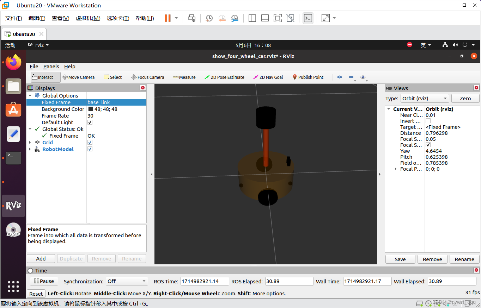Viewport: 481px width, 308px height.
Task: Click the Background Color swatch
Action: [x=91, y=109]
